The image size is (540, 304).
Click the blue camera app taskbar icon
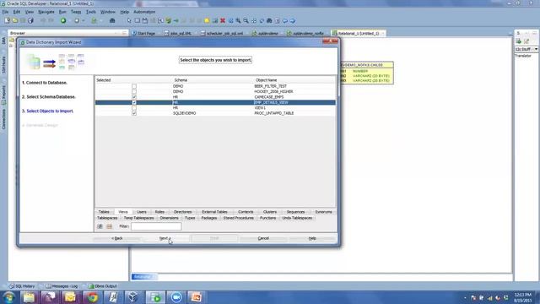(x=176, y=297)
